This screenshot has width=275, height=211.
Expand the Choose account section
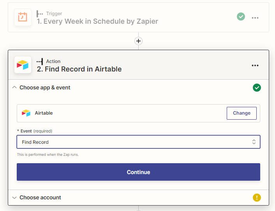click(14, 197)
